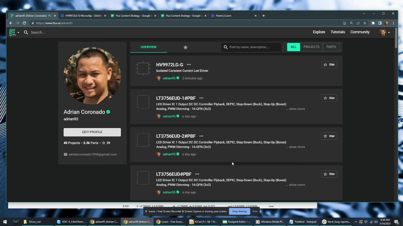Open Windows Media Player from the taskbar
Image resolution: width=403 pixels, height=226 pixels.
coord(270,222)
